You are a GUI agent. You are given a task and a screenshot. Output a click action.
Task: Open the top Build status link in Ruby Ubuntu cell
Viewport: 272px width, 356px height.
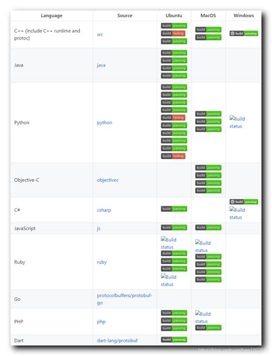169,243
